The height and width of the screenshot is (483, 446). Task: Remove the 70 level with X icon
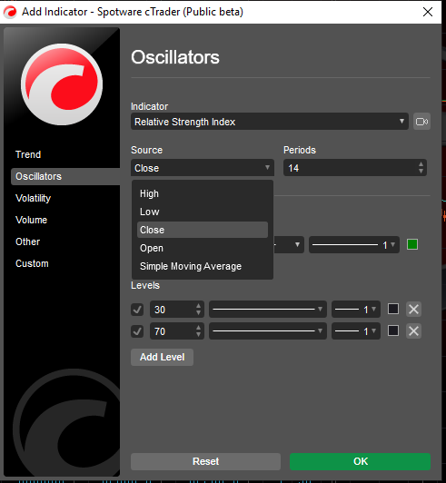(413, 331)
